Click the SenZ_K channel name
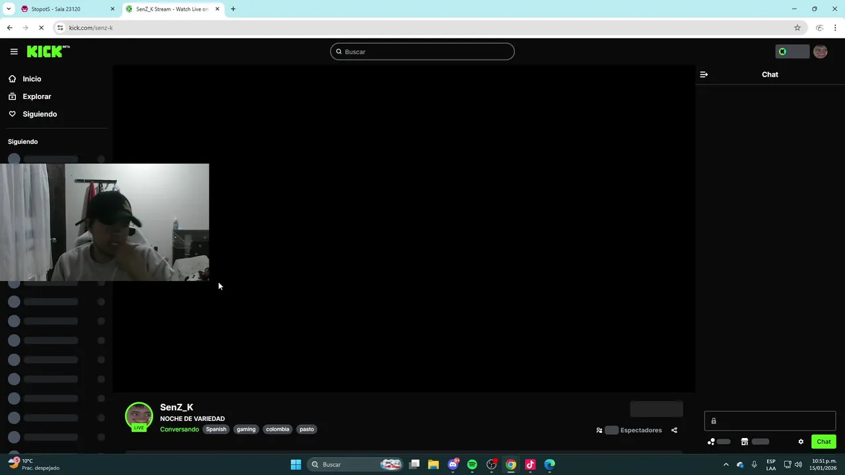The width and height of the screenshot is (845, 475). click(176, 407)
